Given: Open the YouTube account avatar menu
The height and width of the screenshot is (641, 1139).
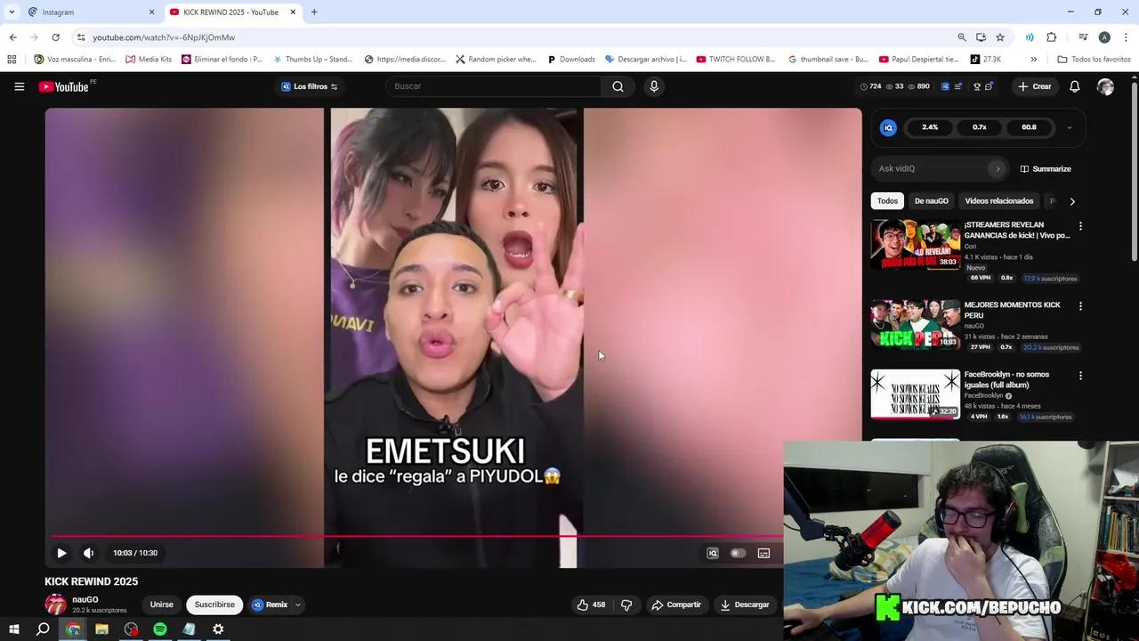Looking at the screenshot, I should pyautogui.click(x=1105, y=86).
